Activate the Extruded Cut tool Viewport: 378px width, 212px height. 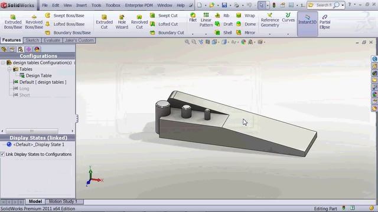104,22
